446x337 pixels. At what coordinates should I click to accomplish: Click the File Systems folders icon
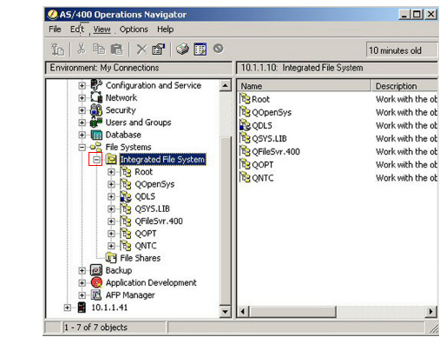[x=96, y=147]
